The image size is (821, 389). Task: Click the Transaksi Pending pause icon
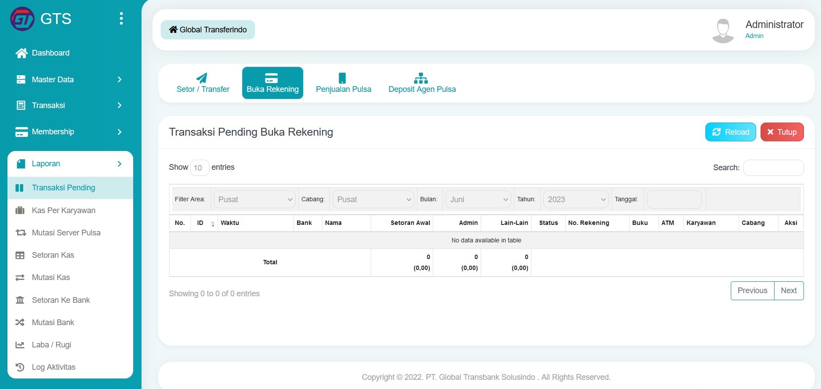coord(20,188)
